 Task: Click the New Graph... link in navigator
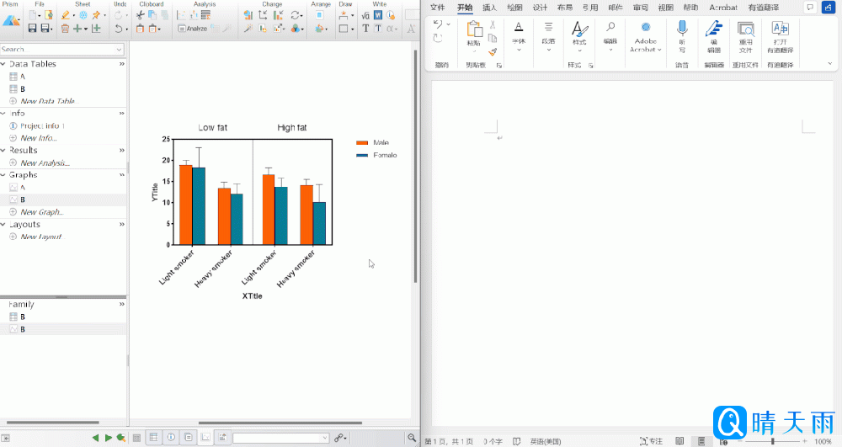(x=42, y=212)
